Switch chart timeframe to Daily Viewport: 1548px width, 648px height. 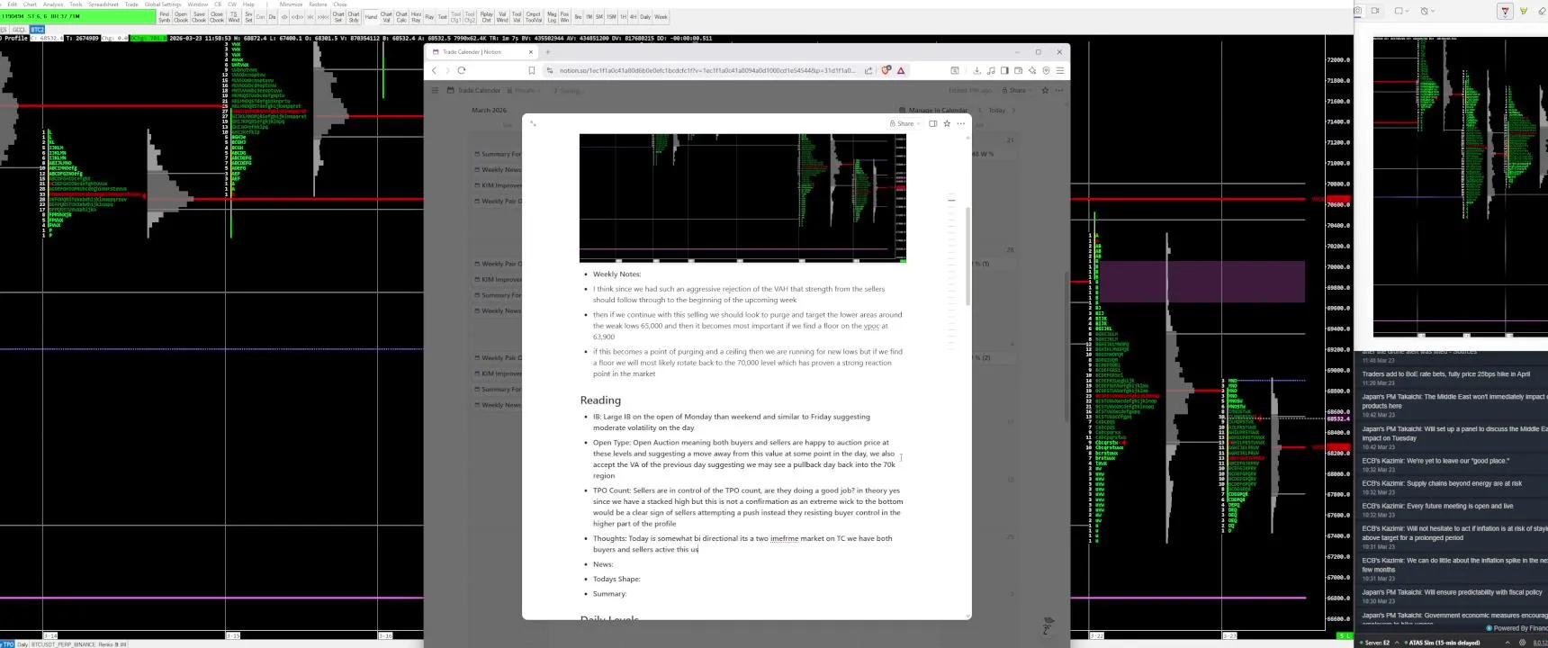(645, 16)
